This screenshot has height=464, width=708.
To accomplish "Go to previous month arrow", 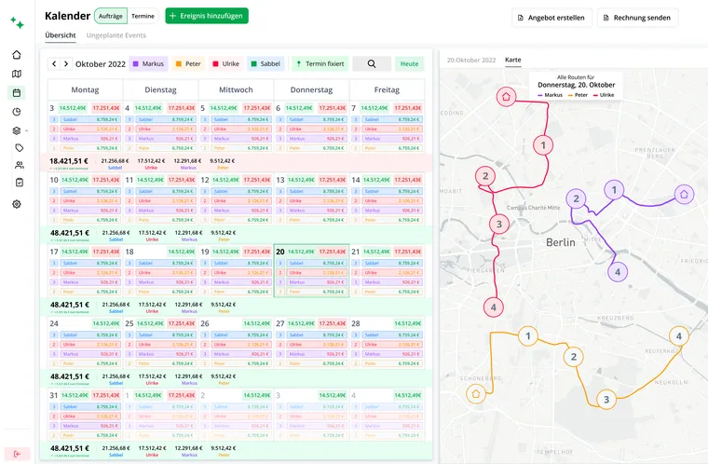I will tap(54, 63).
